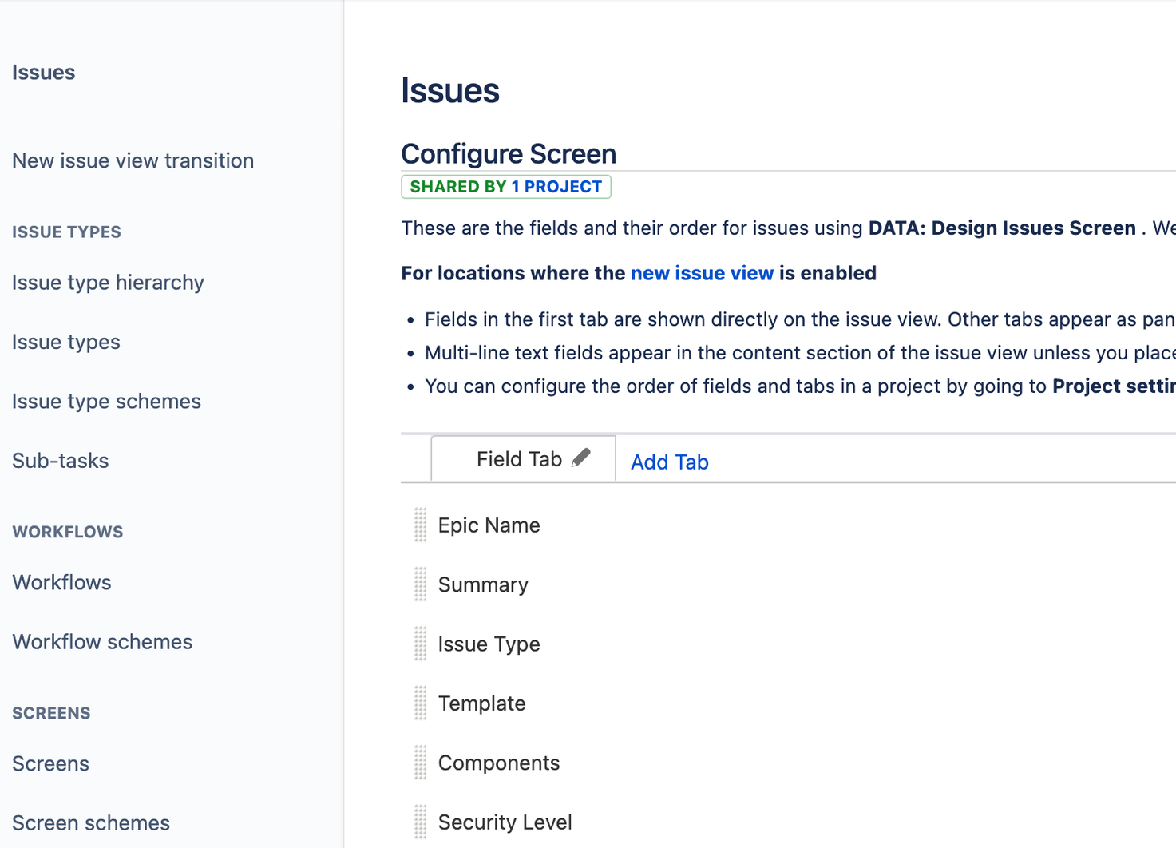Open Issue type schemes settings

pyautogui.click(x=106, y=402)
